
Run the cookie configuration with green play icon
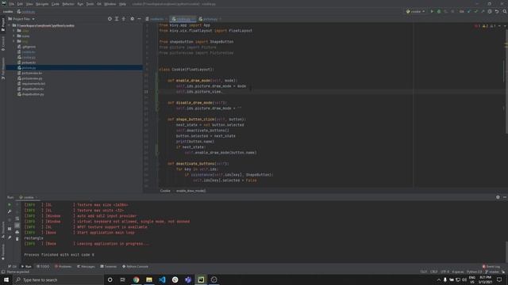click(x=432, y=11)
